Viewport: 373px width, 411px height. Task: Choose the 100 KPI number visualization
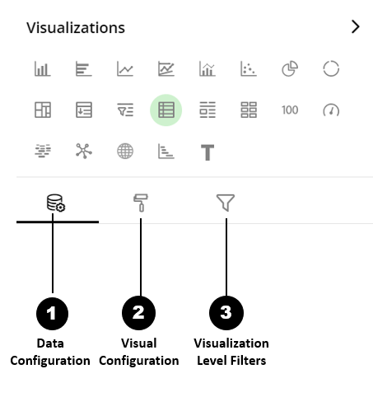tap(290, 110)
